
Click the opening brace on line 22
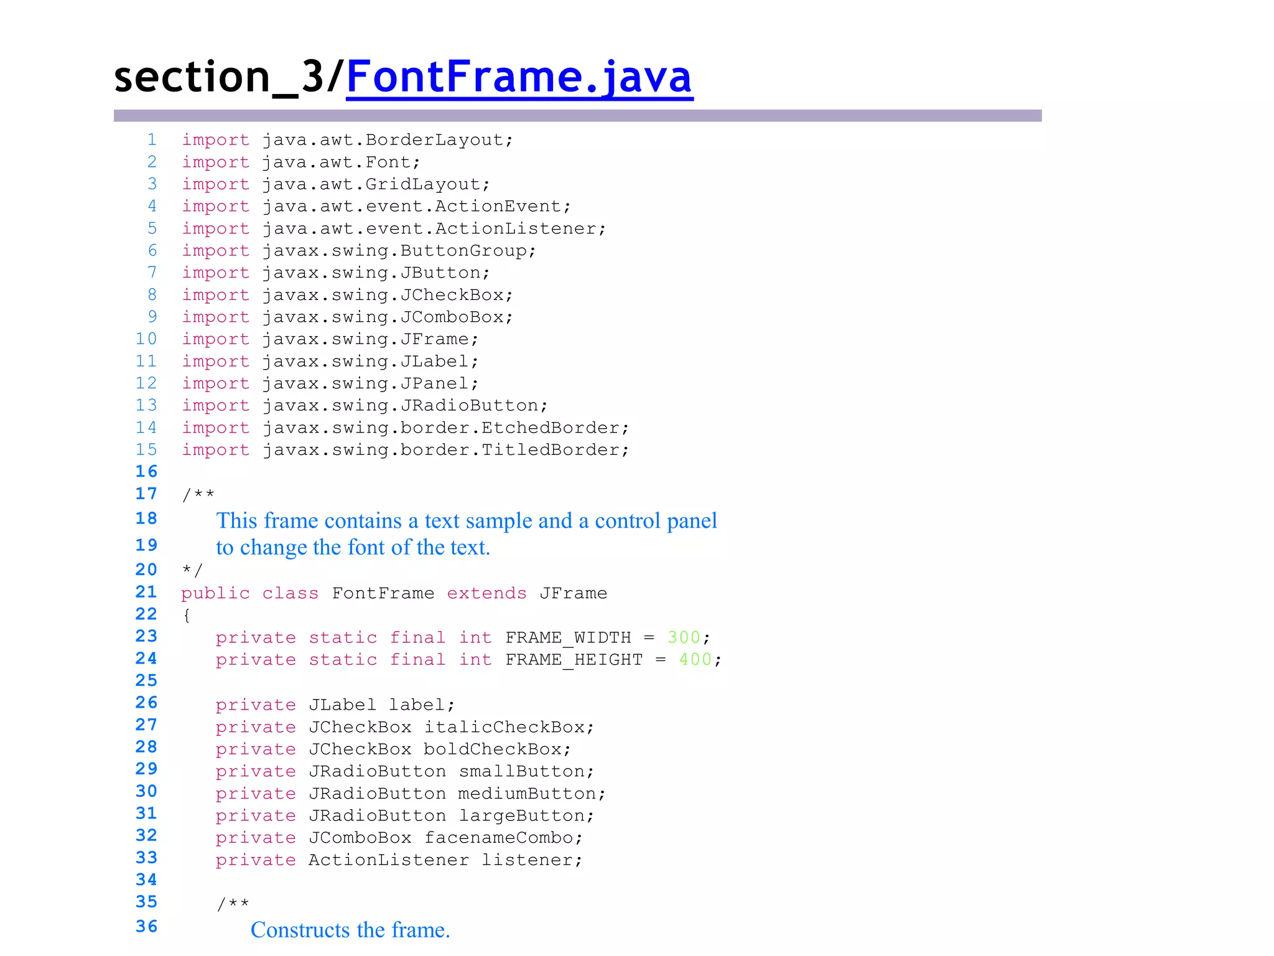187,616
